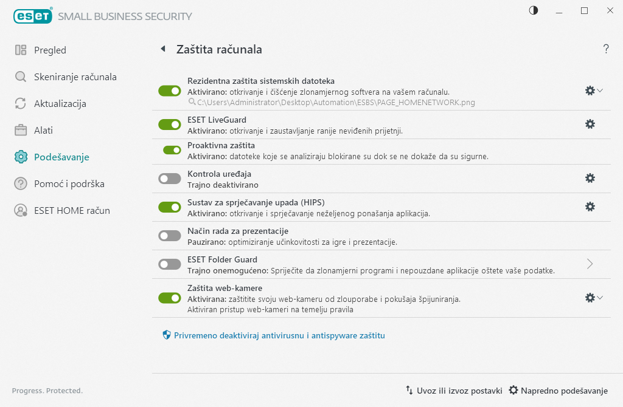Open Aktualizacija via its refresh icon

pyautogui.click(x=19, y=103)
